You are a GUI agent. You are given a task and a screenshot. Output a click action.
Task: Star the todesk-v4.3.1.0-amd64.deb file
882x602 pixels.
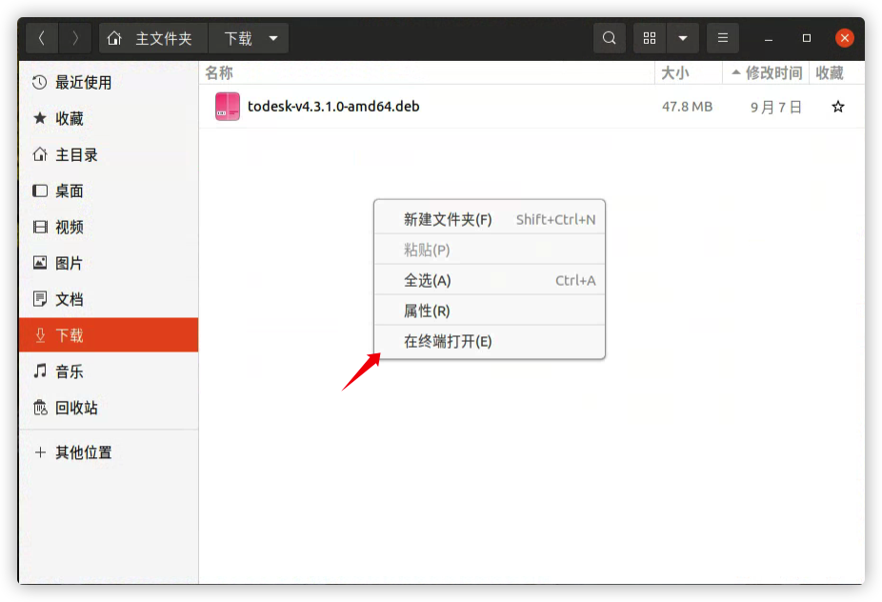click(838, 107)
